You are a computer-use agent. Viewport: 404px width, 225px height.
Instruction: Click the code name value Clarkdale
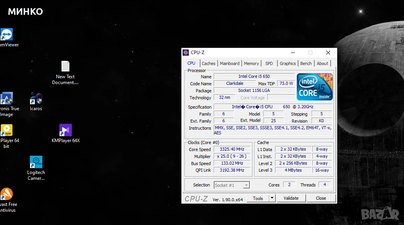click(235, 83)
